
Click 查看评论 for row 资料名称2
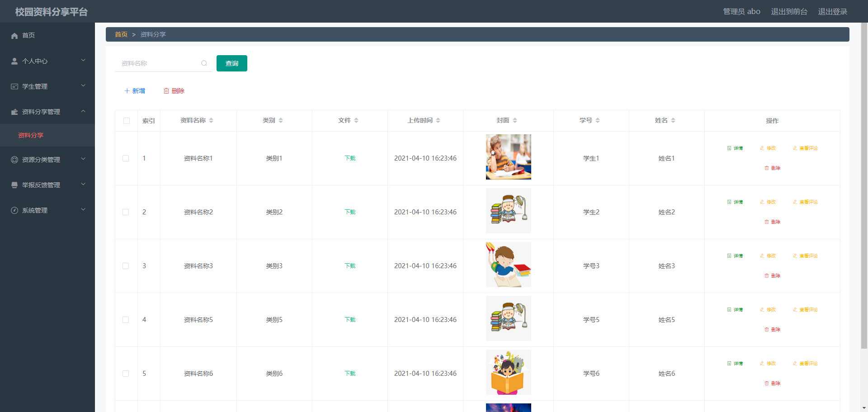click(x=805, y=202)
